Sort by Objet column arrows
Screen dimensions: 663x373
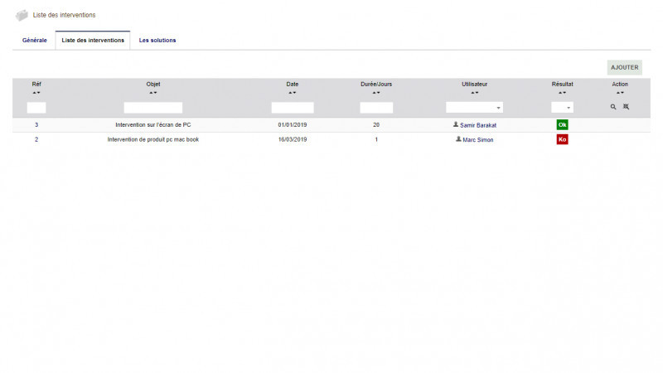[152, 93]
